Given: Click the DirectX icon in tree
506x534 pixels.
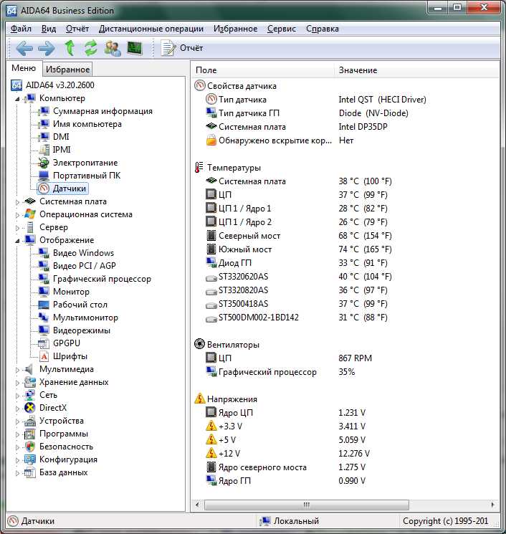Looking at the screenshot, I should [30, 408].
